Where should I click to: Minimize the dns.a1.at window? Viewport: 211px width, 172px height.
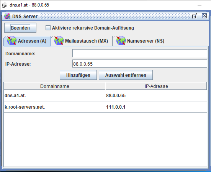pos(200,5)
